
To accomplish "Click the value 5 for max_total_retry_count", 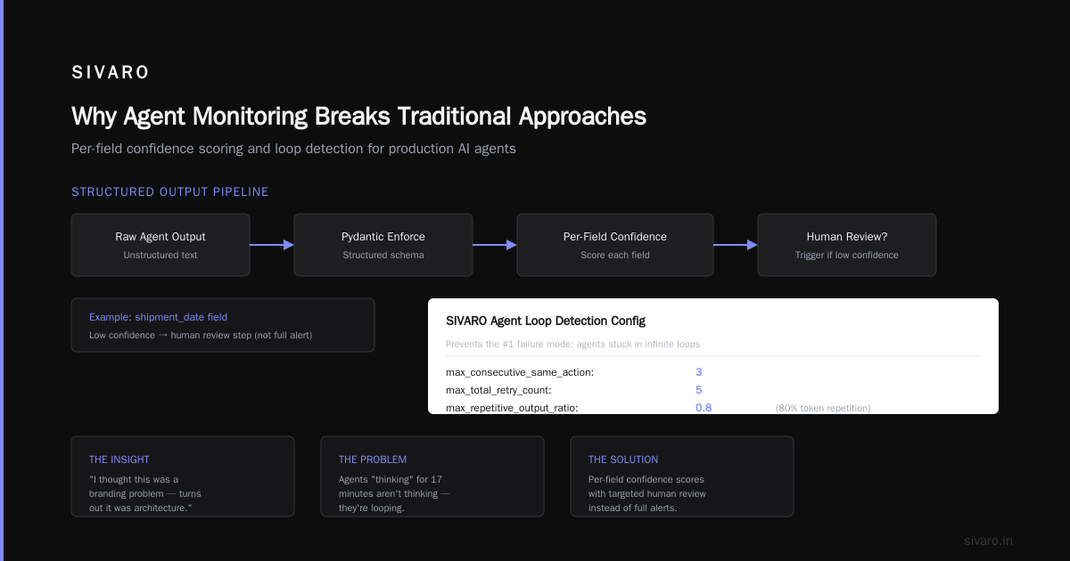I will coord(699,390).
